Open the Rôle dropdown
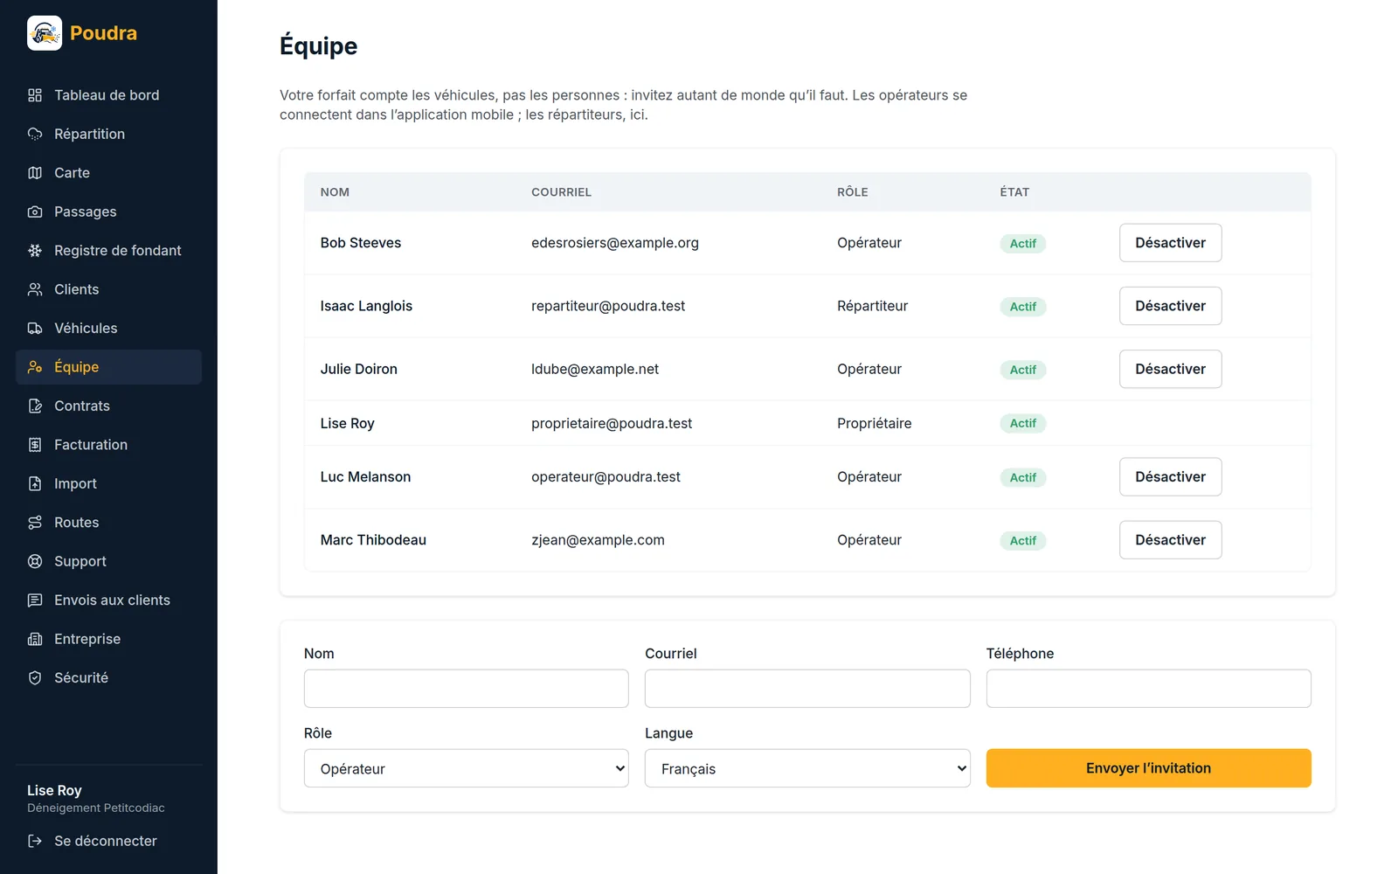 467,768
